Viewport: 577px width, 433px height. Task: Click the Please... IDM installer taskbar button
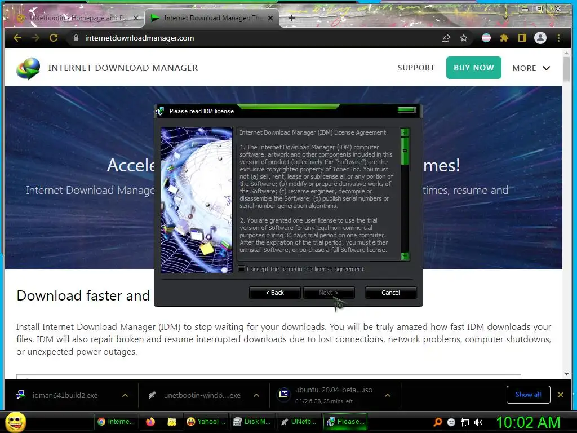[x=346, y=422]
